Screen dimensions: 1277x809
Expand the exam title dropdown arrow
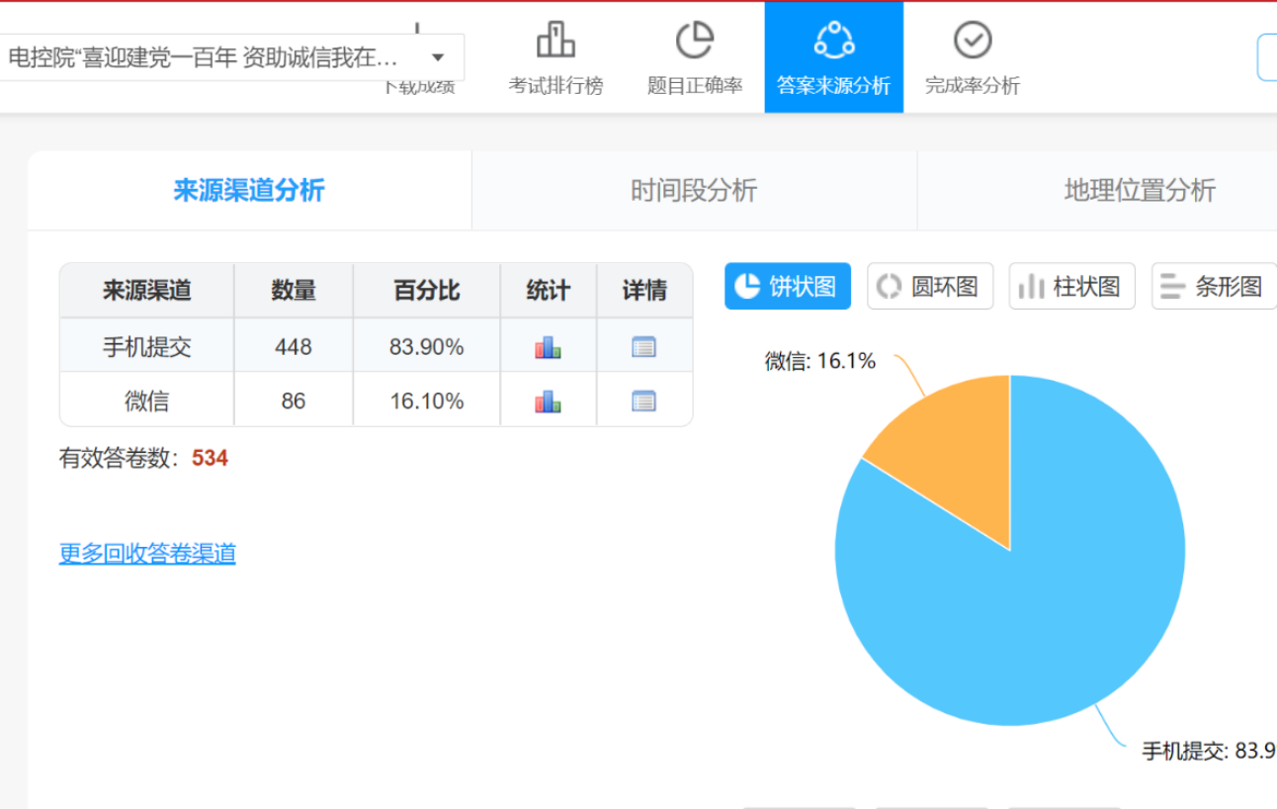(438, 57)
